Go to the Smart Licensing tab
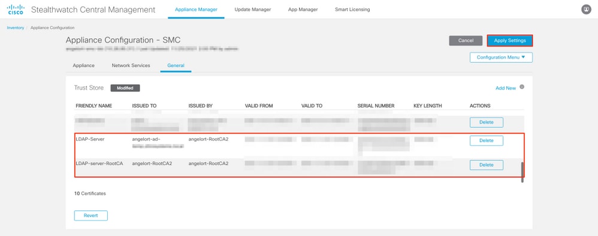 352,10
